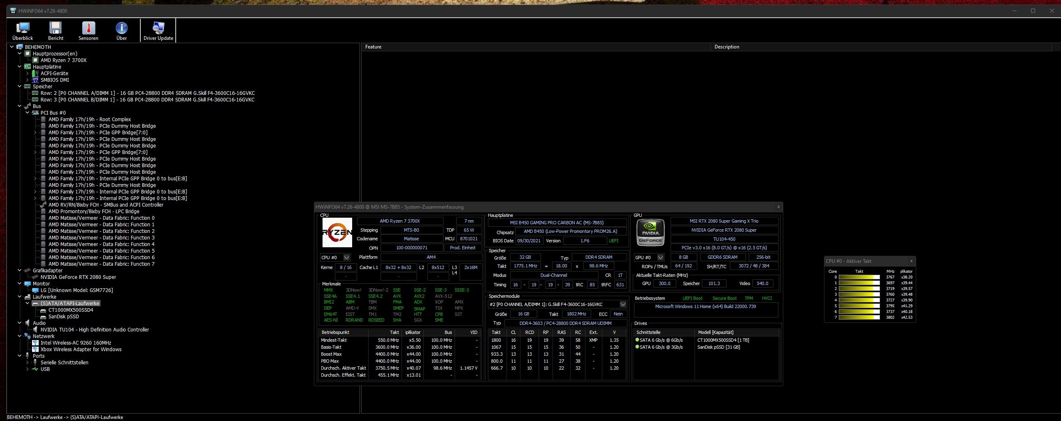Click the BIOS Date field 09/30/2021
Image resolution: width=1061 pixels, height=421 pixels.
pos(528,241)
